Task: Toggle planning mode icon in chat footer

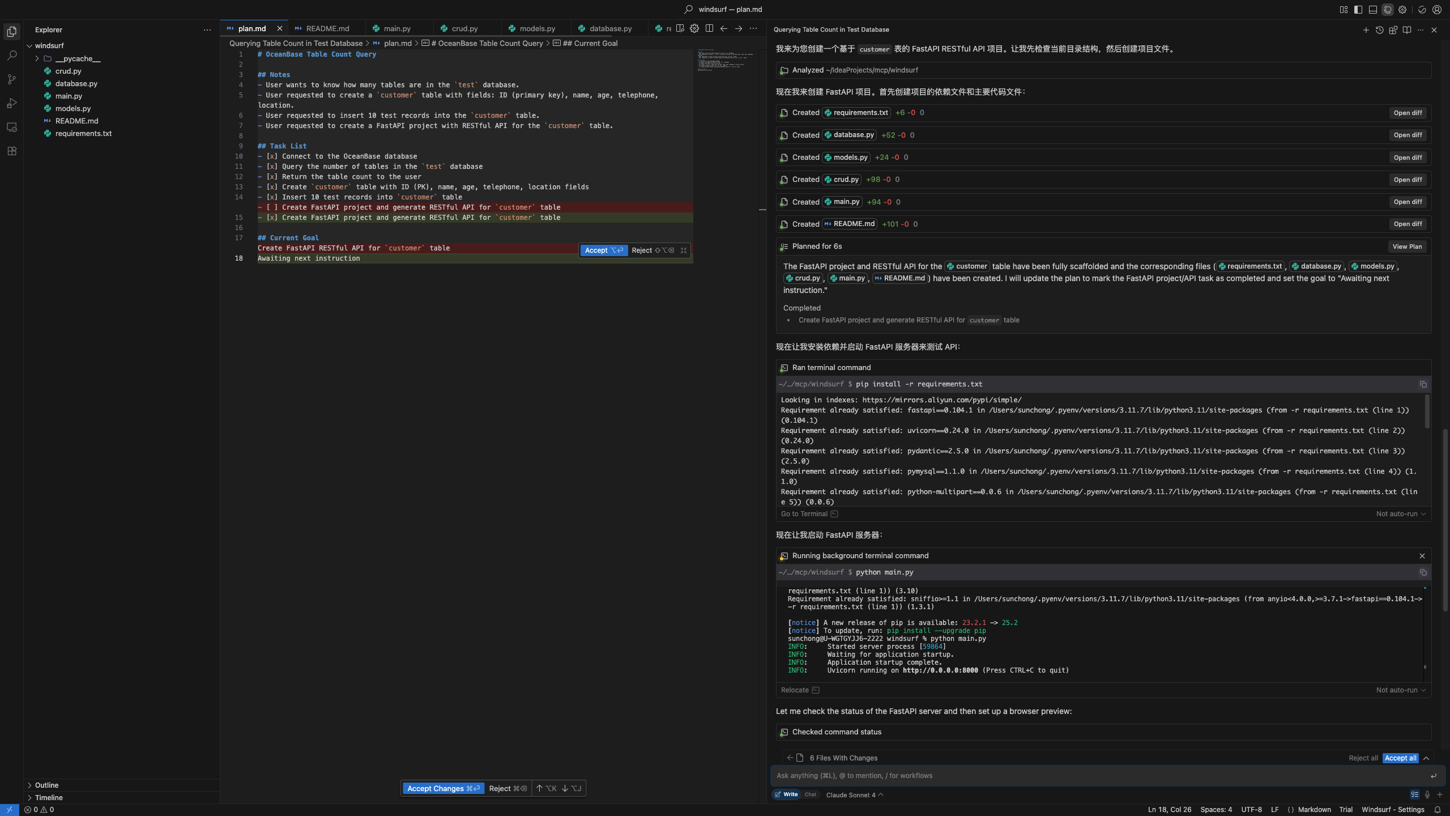Action: (x=1414, y=794)
